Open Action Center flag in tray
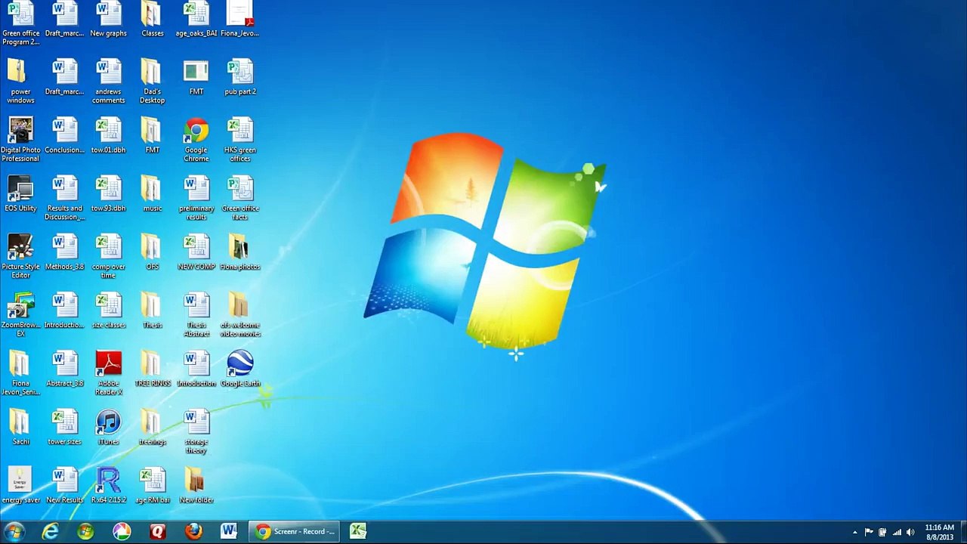Image resolution: width=967 pixels, height=544 pixels. coord(869,532)
